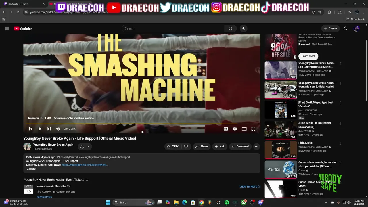This screenshot has width=368, height=207.
Task: Skip to the next video
Action: [x=49, y=129]
